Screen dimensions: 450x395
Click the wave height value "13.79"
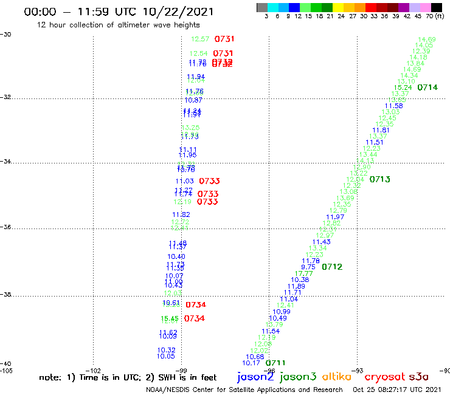[274, 325]
